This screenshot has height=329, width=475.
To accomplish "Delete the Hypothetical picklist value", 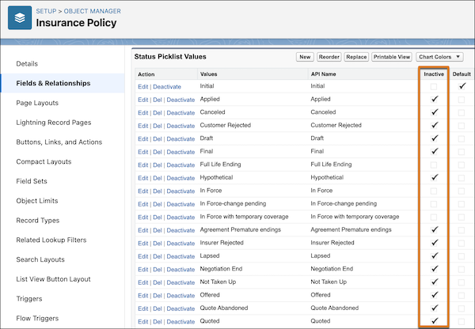I will [158, 178].
